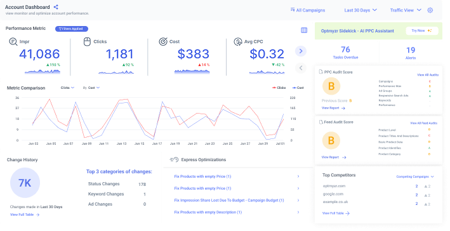Click View All Feed Audits link
This screenshot has height=231, width=450.
tap(423, 123)
